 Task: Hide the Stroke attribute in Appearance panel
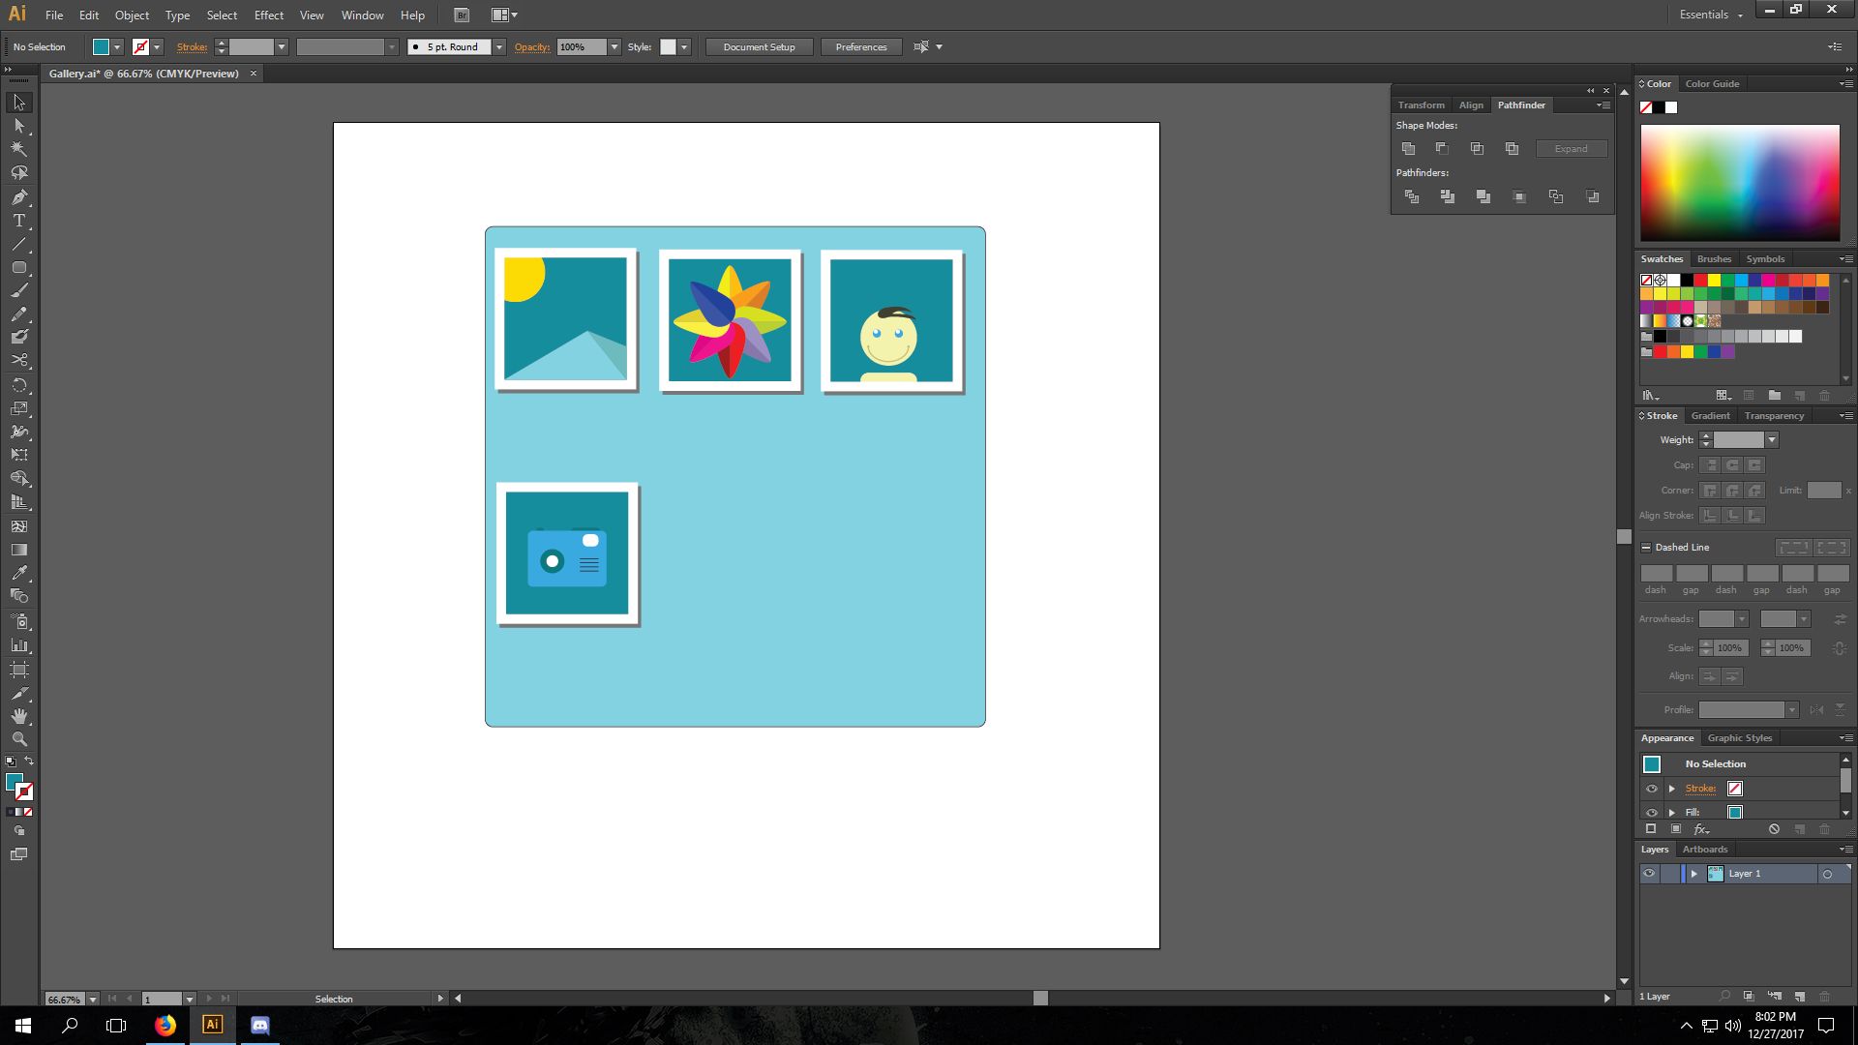pyautogui.click(x=1652, y=789)
